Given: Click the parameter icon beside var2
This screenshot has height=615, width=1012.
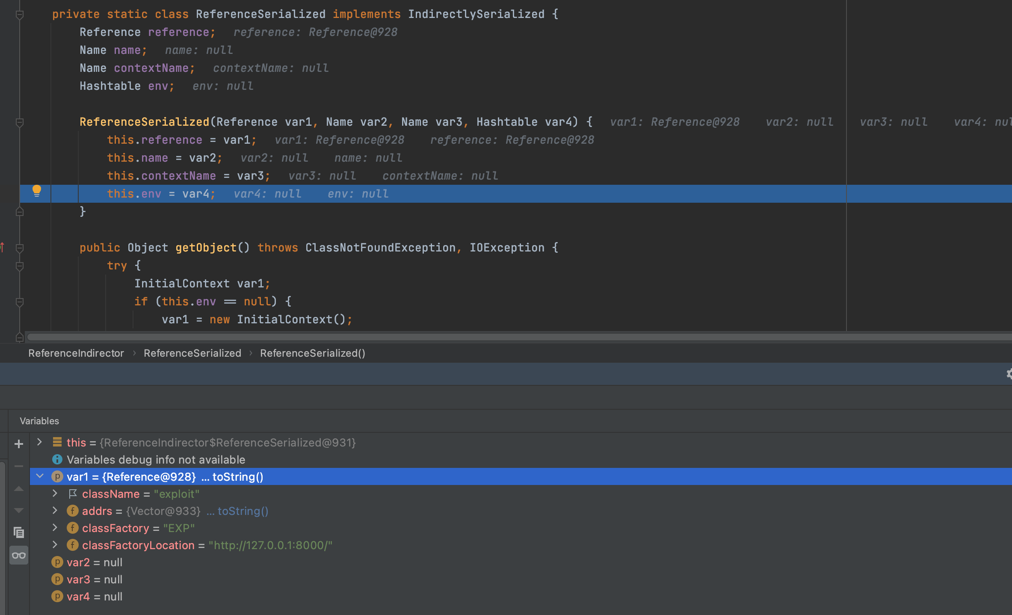Looking at the screenshot, I should pos(57,562).
